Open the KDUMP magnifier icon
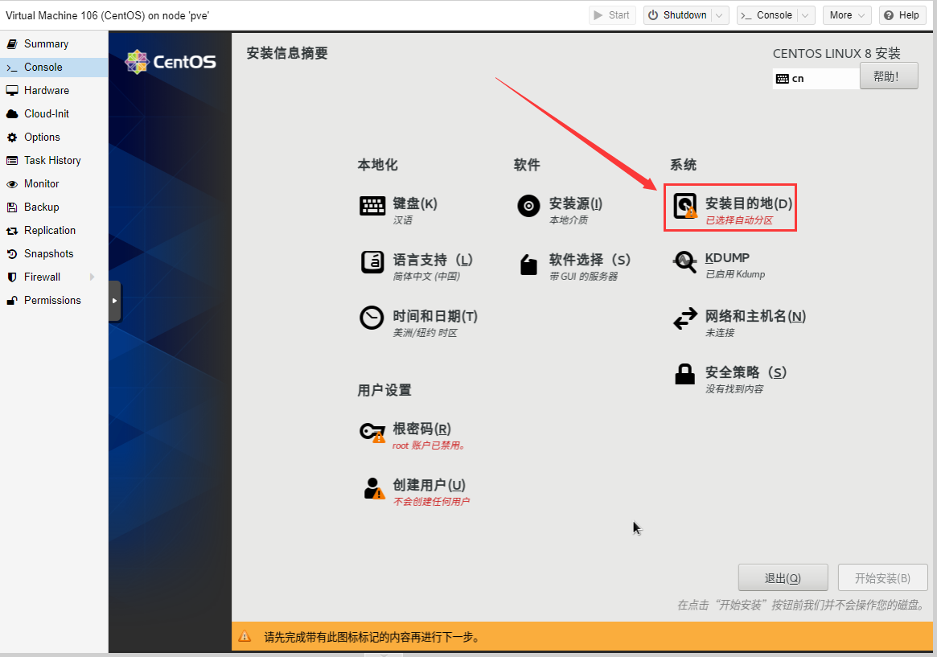 coord(684,261)
